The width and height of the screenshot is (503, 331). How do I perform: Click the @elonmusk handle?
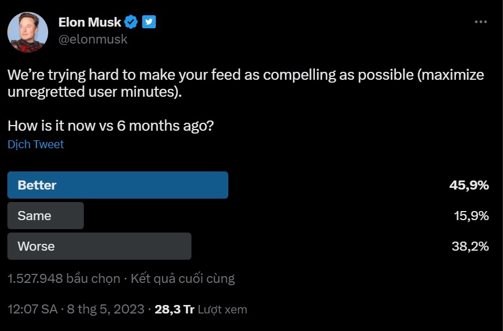(x=93, y=39)
